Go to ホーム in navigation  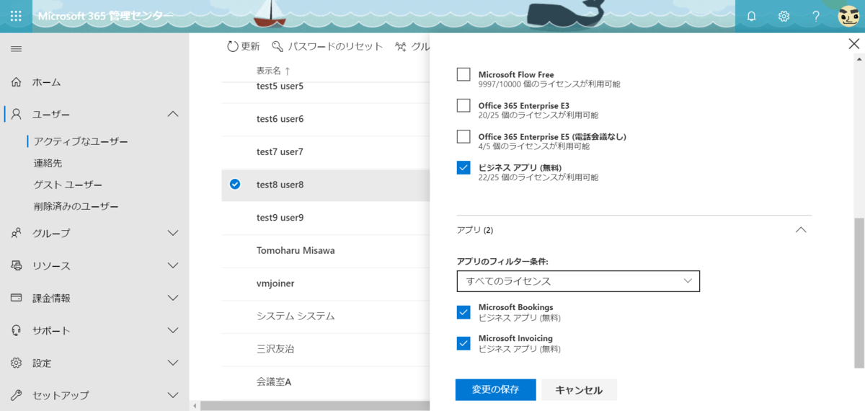[47, 82]
